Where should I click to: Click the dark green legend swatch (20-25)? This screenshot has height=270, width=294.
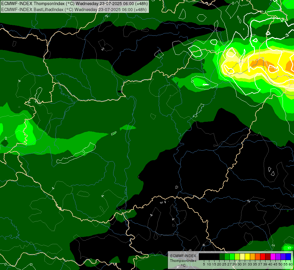tap(222, 256)
